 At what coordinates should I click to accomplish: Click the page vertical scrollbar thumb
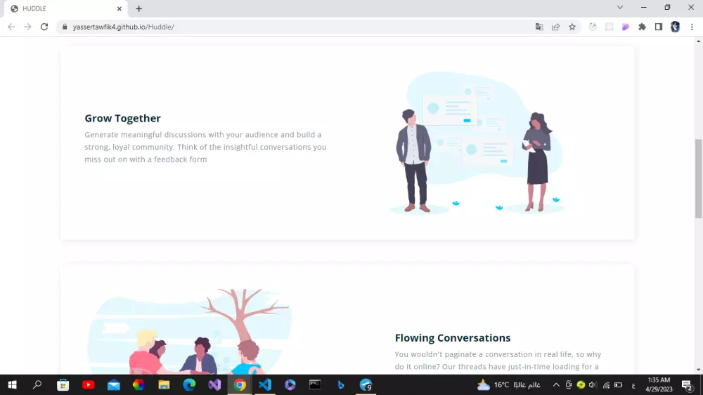tap(698, 178)
